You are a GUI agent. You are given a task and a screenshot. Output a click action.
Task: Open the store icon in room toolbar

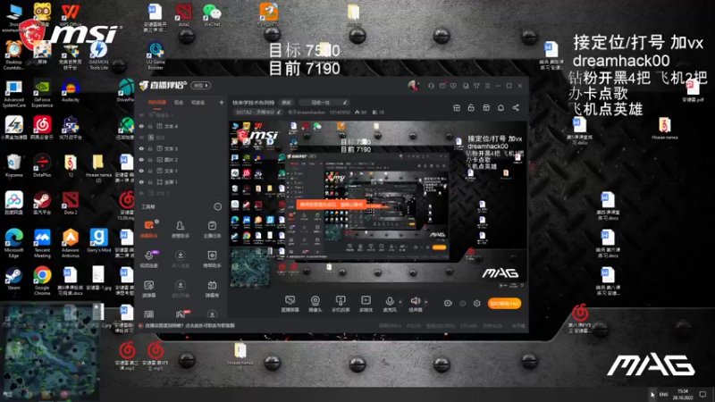pyautogui.click(x=457, y=107)
